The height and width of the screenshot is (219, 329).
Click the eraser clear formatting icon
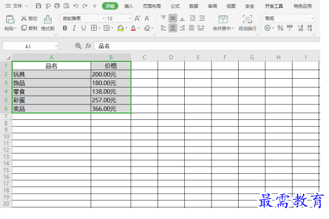pos(147,28)
